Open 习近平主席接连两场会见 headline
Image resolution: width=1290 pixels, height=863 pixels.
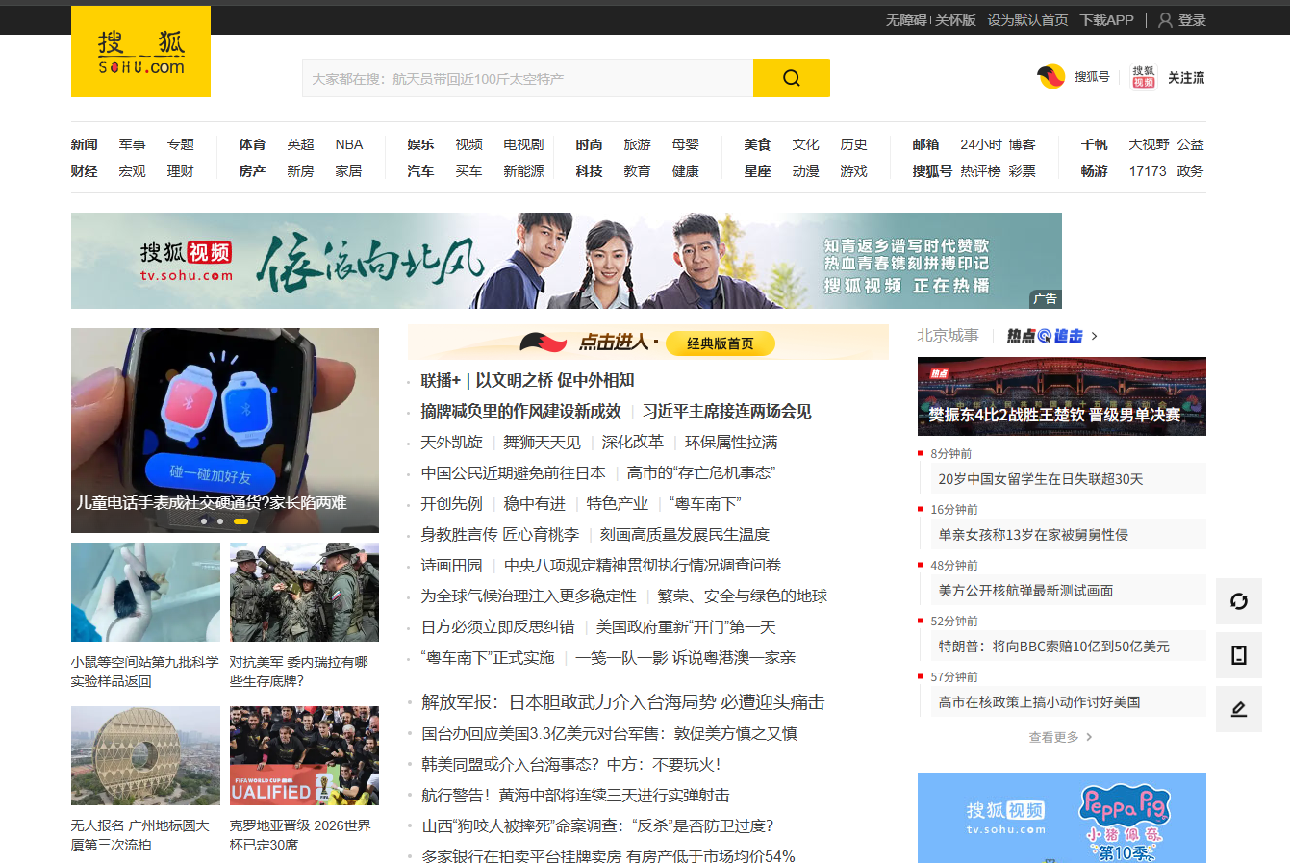[x=727, y=412]
